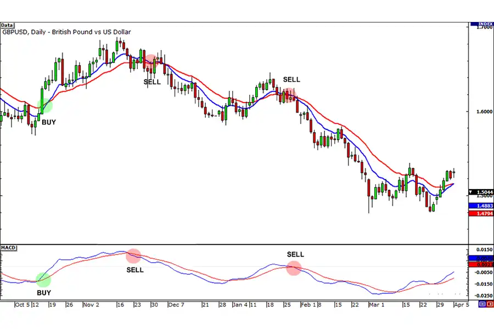494x329 pixels.
Task: Click the red 1.4794 moving average price tag
Action: (x=481, y=213)
